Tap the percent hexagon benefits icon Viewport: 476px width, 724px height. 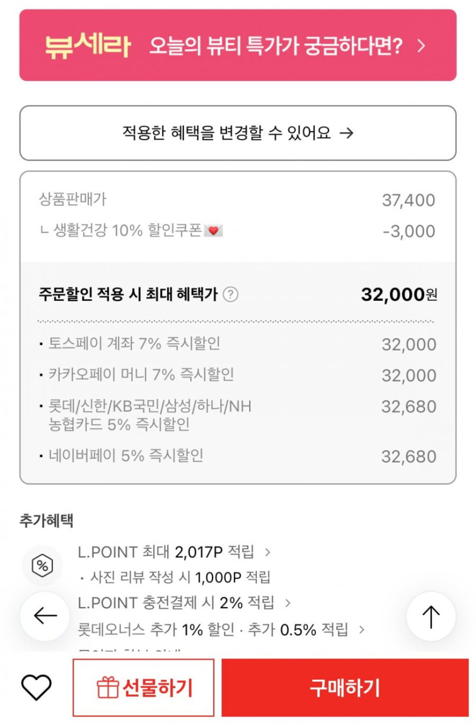tap(42, 566)
